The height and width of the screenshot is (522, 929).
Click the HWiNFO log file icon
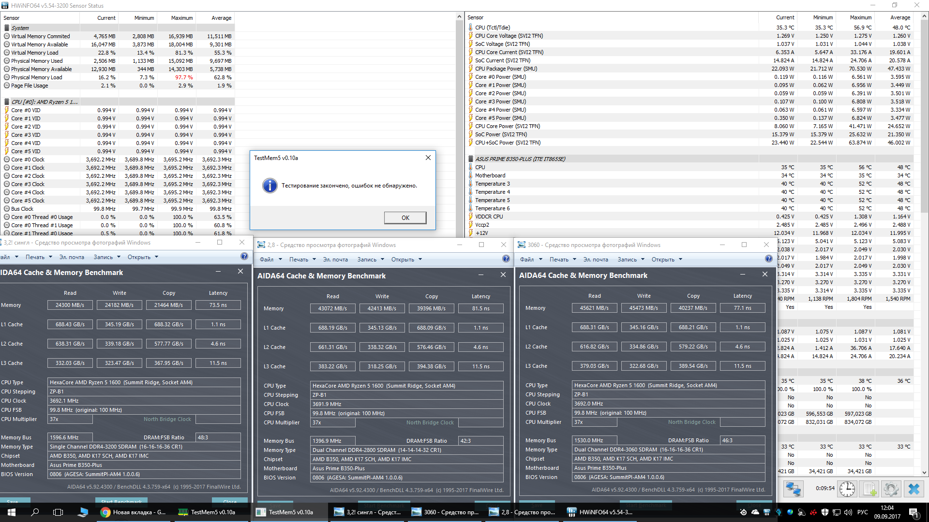[869, 489]
